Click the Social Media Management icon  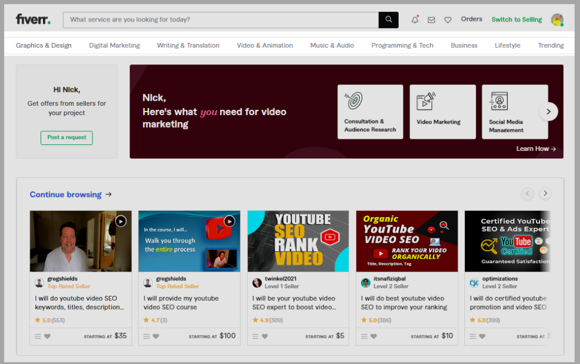[499, 101]
